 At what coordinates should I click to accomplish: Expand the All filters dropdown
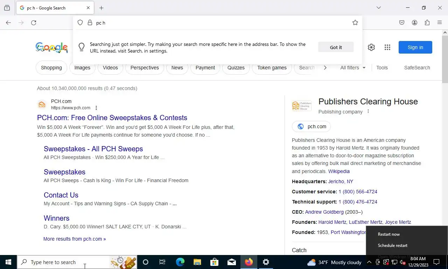(353, 68)
